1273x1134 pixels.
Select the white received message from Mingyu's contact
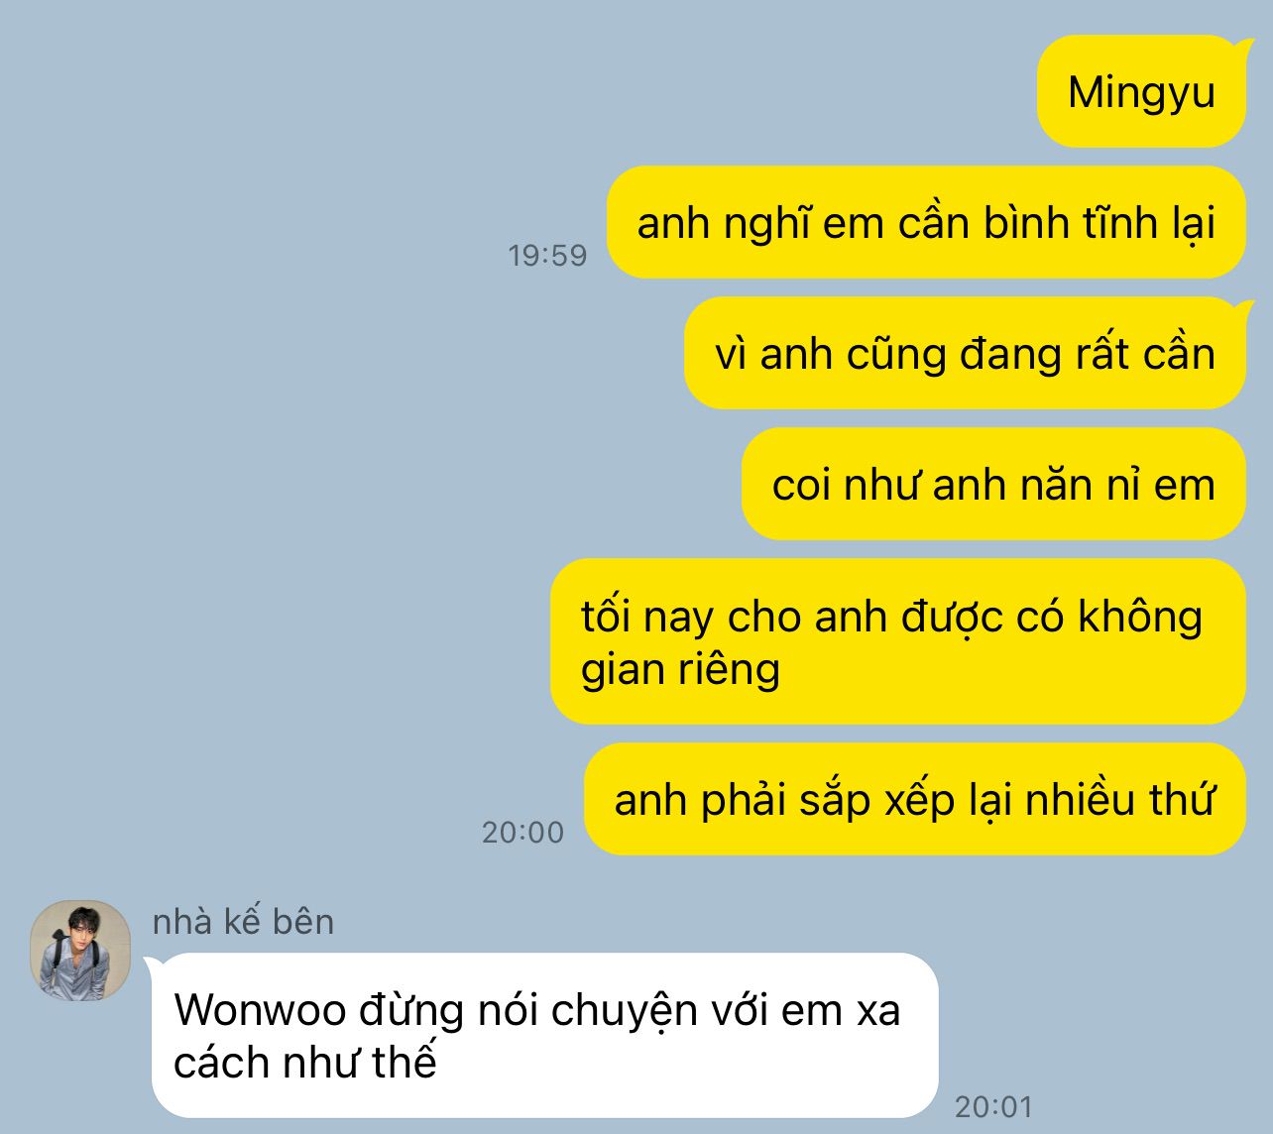544,1035
